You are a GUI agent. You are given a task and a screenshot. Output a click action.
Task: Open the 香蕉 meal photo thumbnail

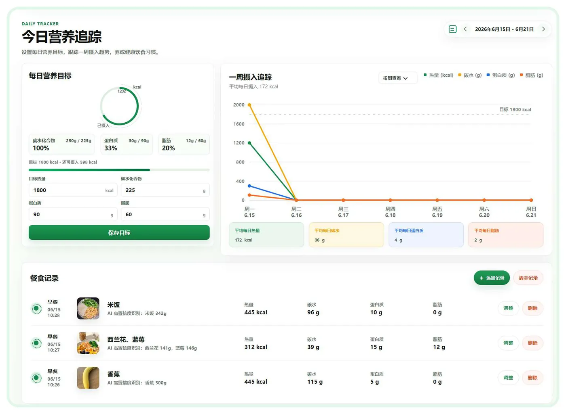pyautogui.click(x=88, y=378)
